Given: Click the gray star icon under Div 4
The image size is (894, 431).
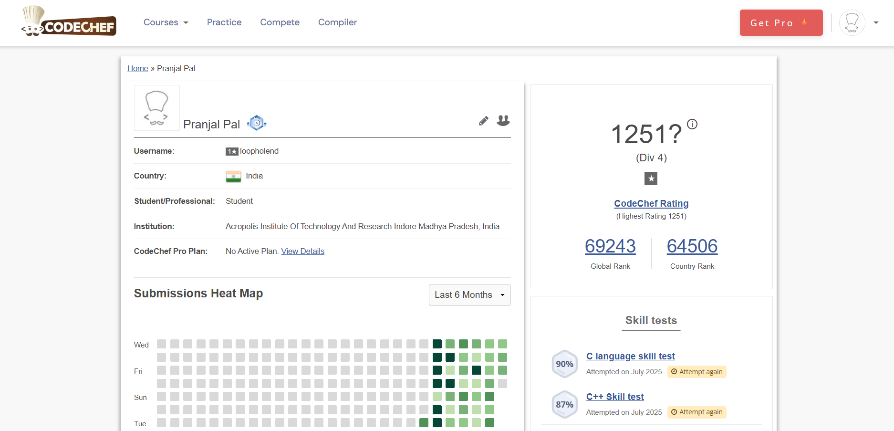Looking at the screenshot, I should (x=651, y=179).
